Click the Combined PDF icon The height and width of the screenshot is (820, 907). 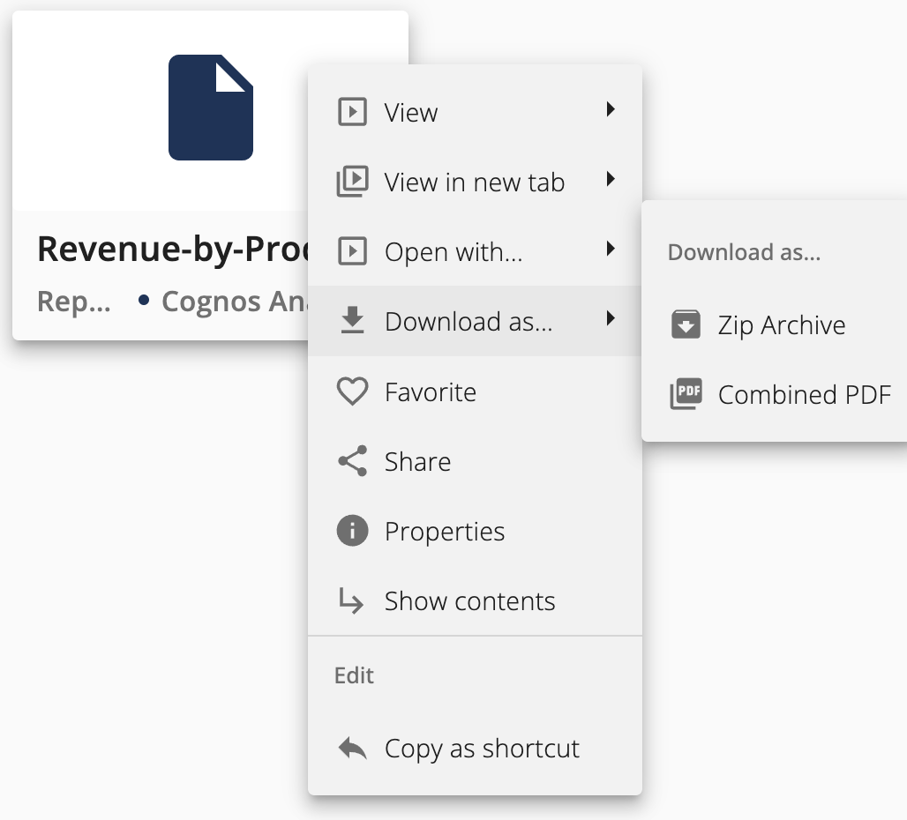pos(686,394)
